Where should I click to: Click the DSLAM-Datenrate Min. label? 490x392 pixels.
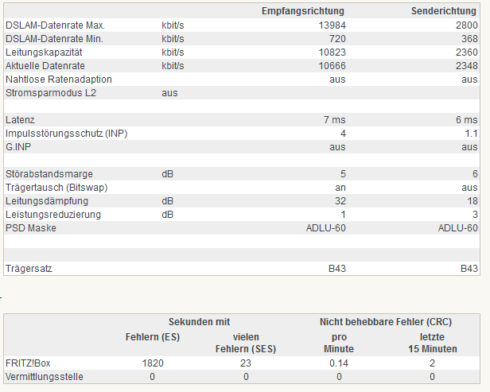[54, 39]
